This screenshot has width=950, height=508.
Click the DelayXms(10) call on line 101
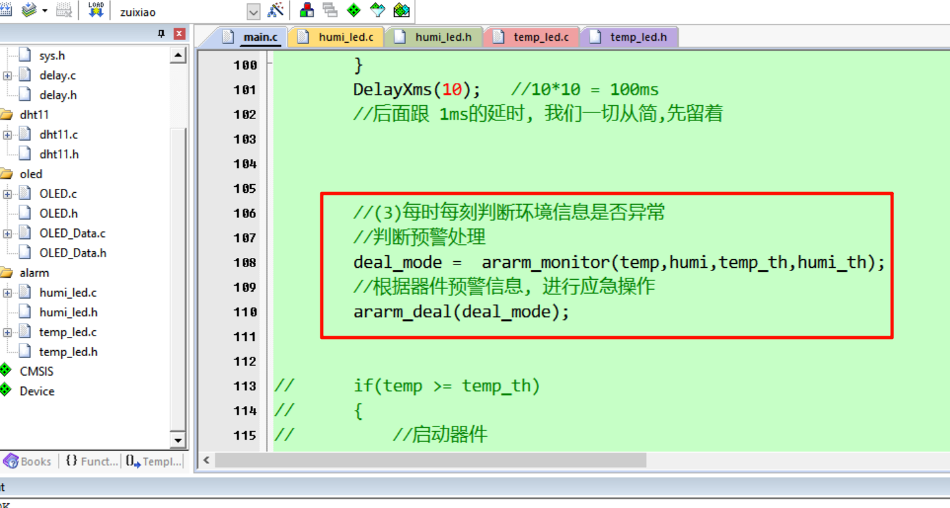417,89
